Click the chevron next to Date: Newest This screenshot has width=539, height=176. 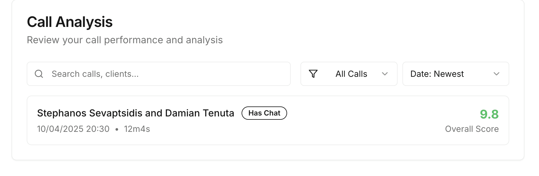click(497, 74)
